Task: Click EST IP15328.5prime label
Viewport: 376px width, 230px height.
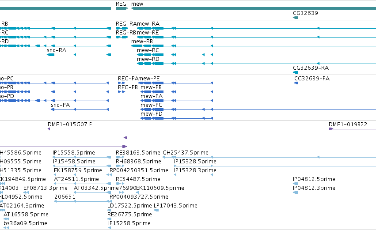Action: click(x=195, y=162)
